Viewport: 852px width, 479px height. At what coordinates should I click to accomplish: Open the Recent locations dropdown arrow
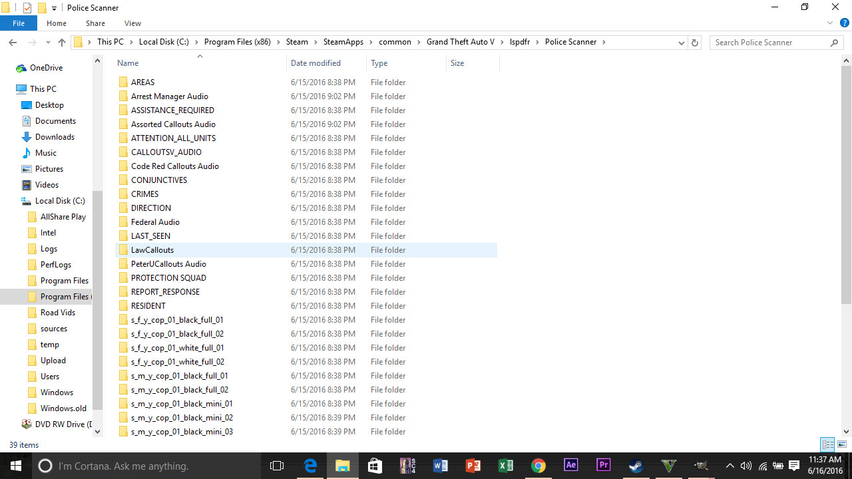(x=48, y=42)
